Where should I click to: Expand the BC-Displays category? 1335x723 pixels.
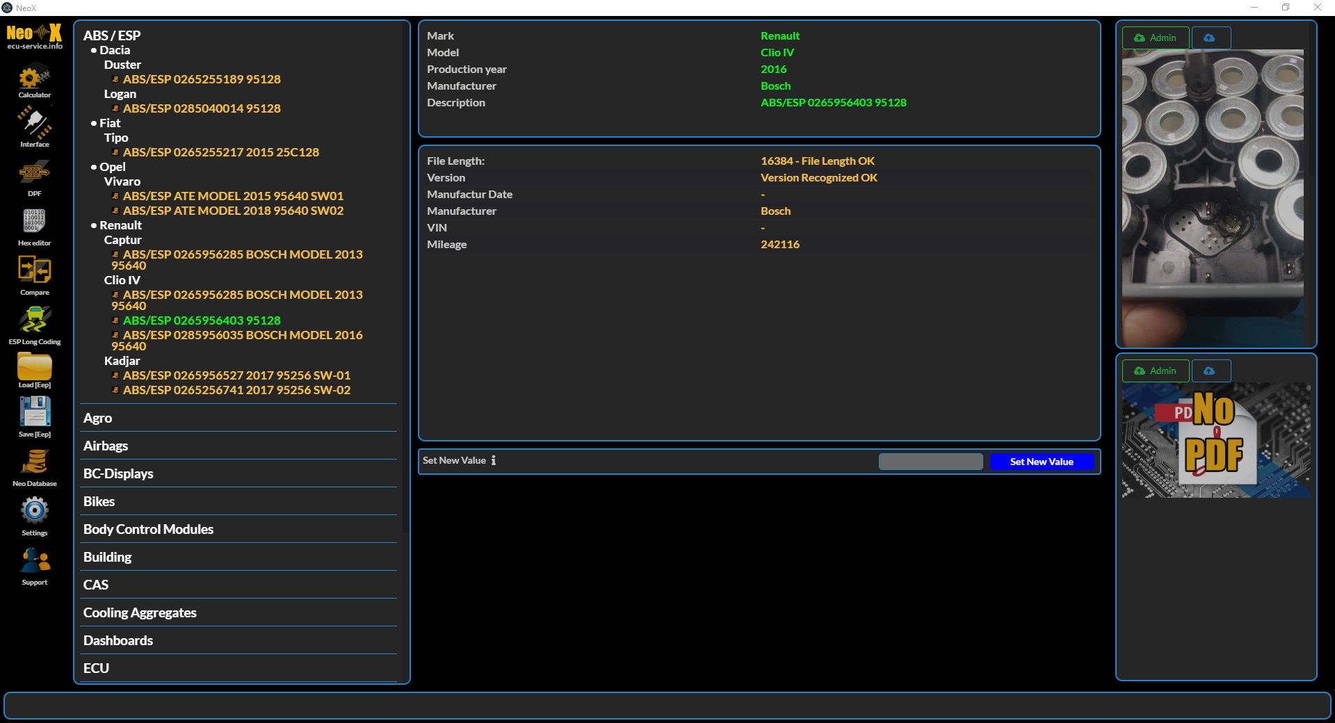pos(238,473)
